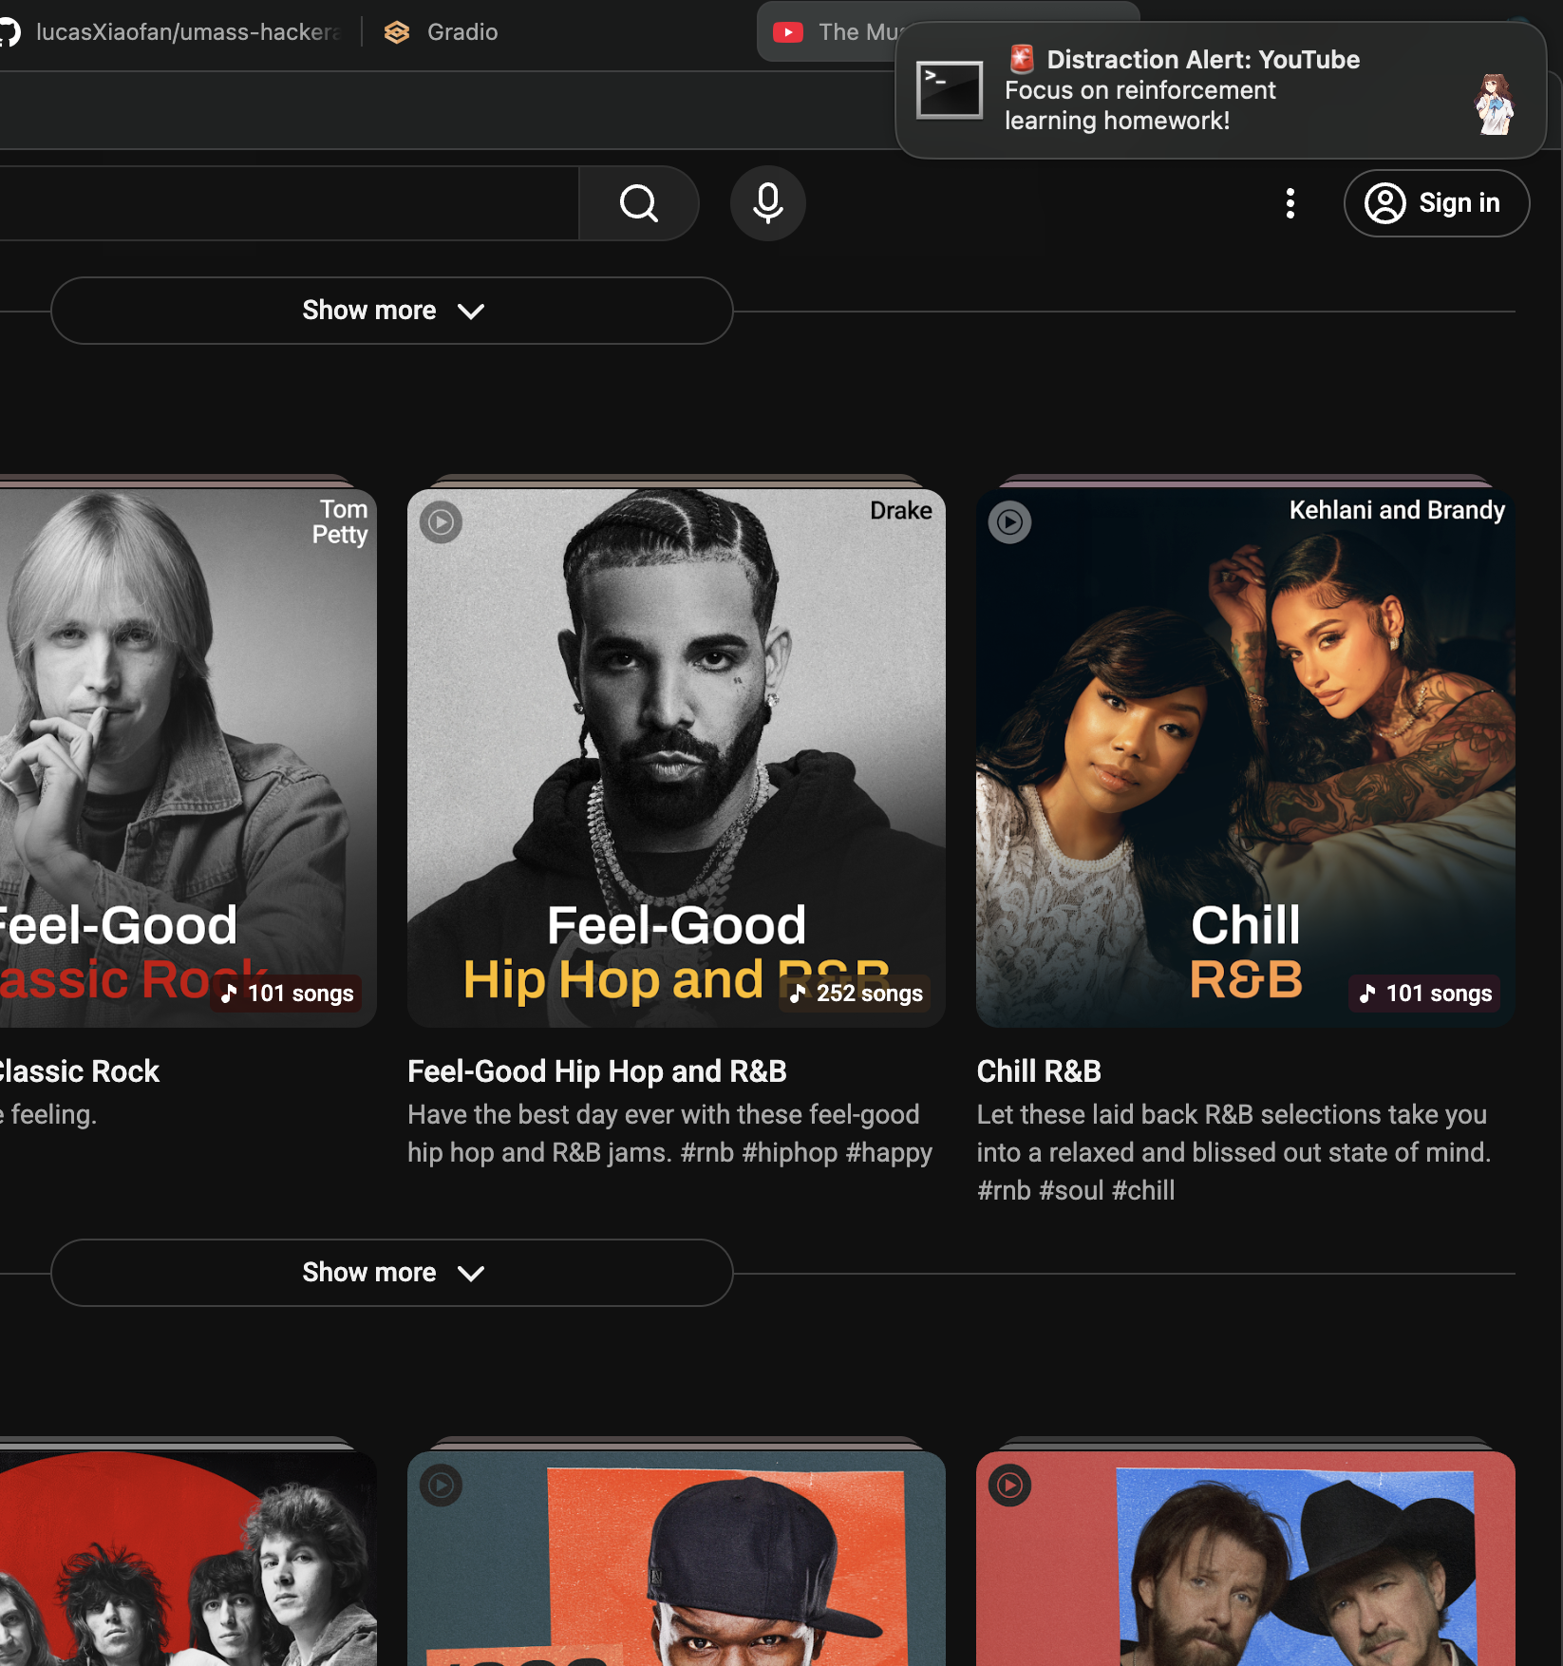Switch to lucasXiaofan/umass-hacker GitHub tab

[171, 32]
